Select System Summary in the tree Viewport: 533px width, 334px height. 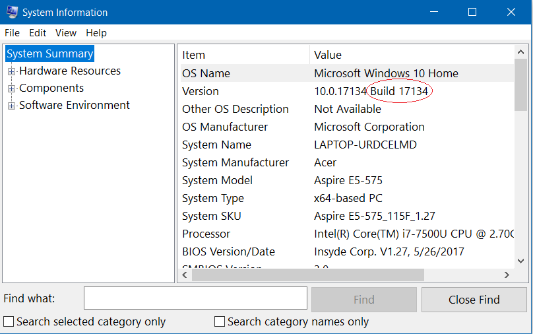point(50,53)
